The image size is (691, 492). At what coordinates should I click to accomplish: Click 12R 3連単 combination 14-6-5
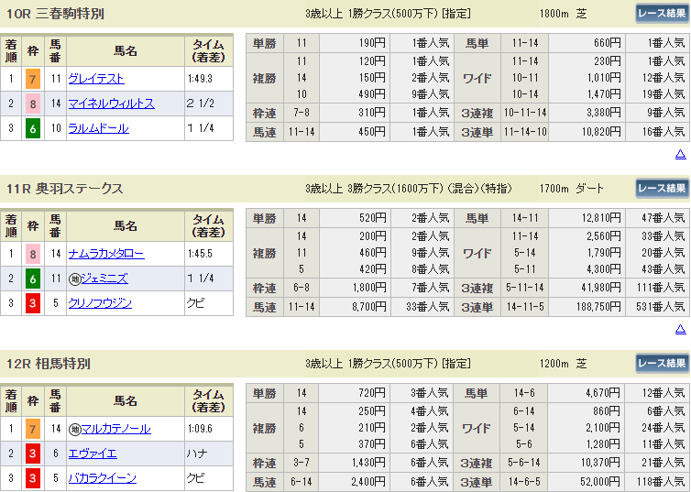[524, 481]
